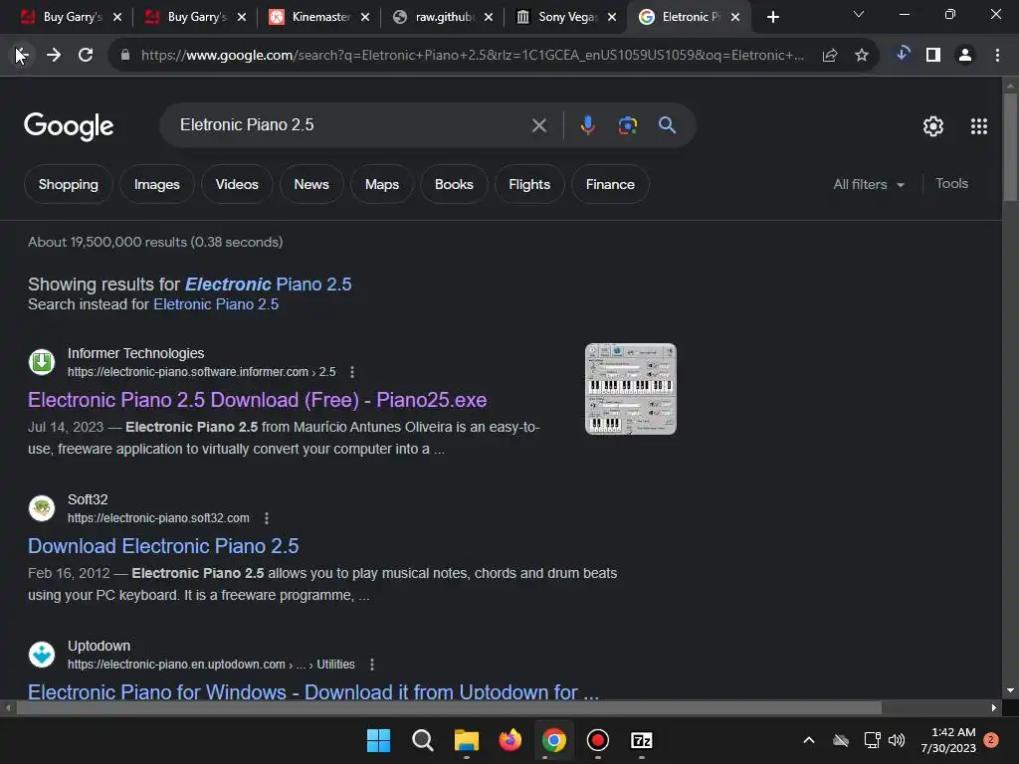Close the Kinemaster tab
This screenshot has height=764, width=1019.
tap(365, 17)
